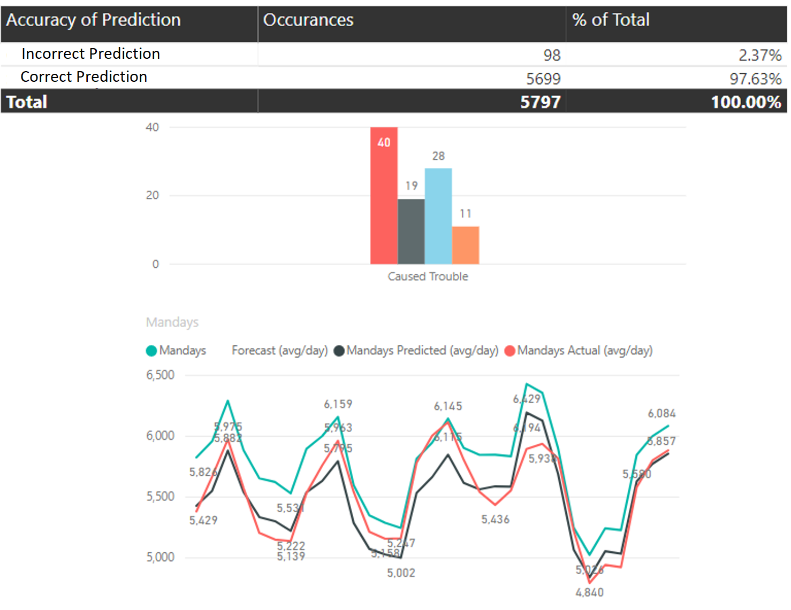791x610 pixels.
Task: Sort by the Occurances column header
Action: tap(308, 20)
